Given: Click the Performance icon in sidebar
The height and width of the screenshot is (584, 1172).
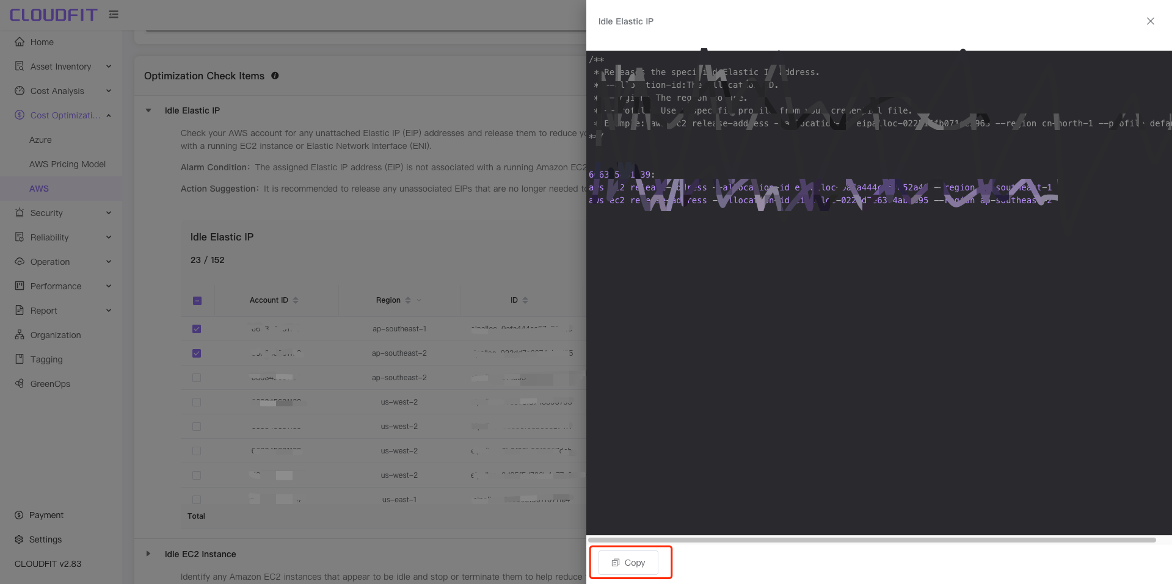Looking at the screenshot, I should (20, 286).
